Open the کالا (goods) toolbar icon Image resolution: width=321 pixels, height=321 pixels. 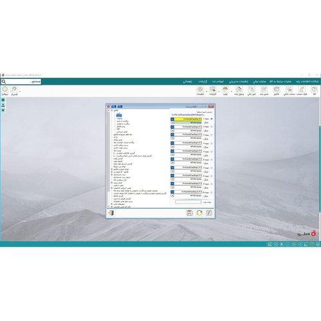tap(314, 89)
